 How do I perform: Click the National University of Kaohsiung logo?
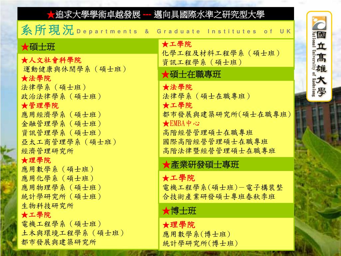319,56
